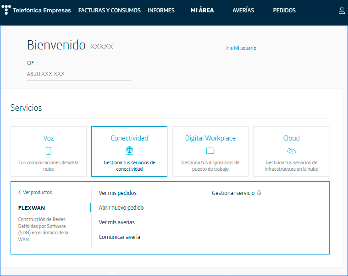Click the Digital Workplace laptop icon
The image size is (348, 276).
210,151
